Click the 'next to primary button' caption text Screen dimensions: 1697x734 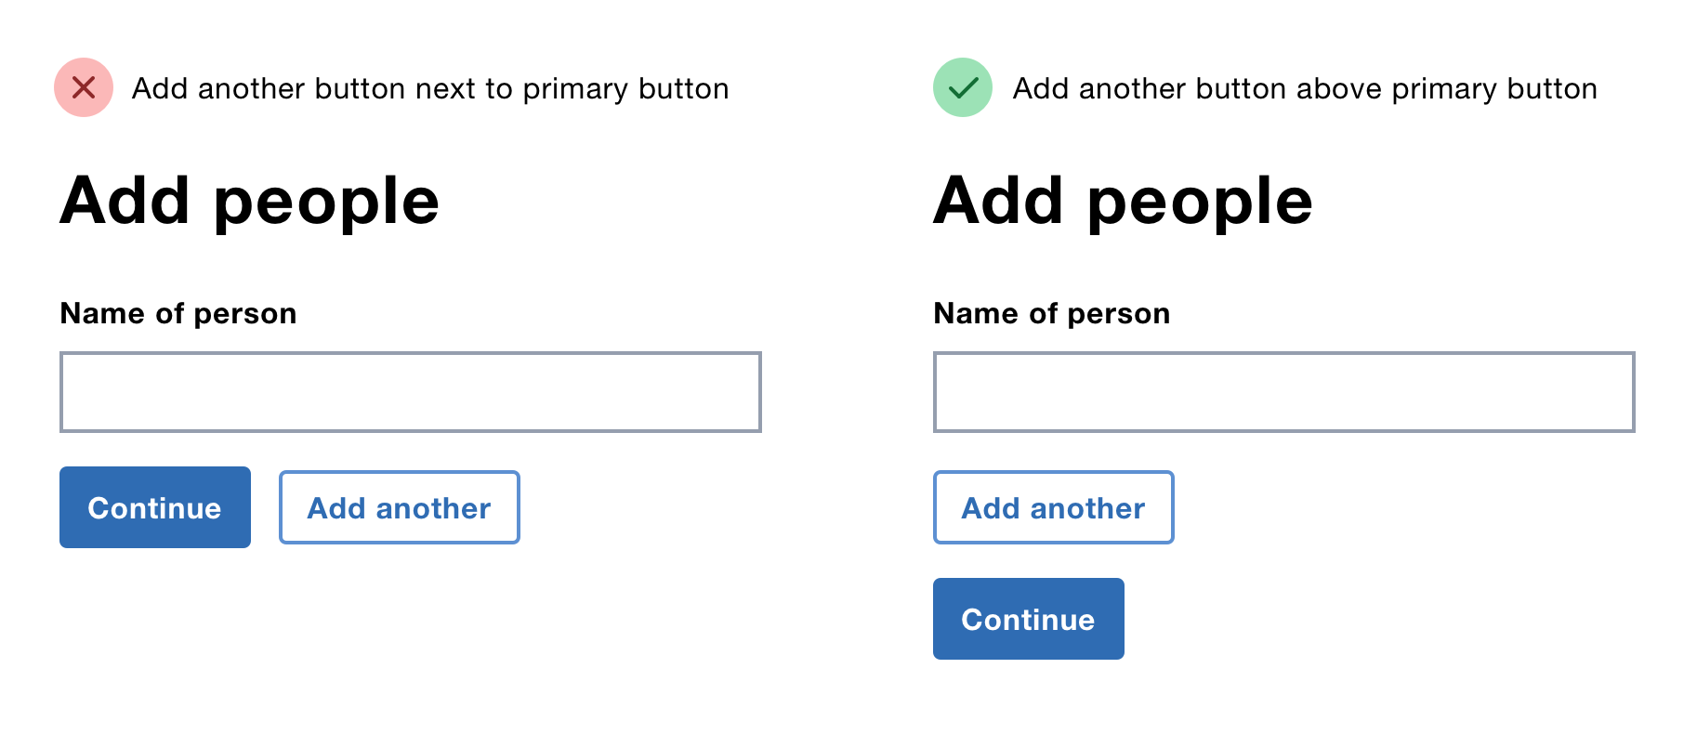[430, 89]
